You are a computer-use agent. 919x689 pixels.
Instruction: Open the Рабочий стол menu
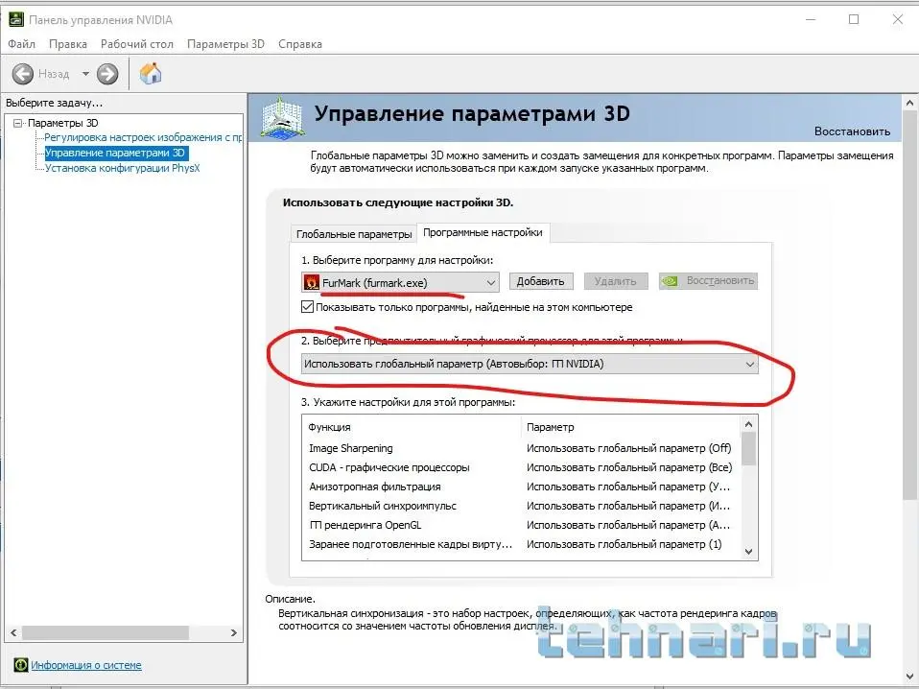137,44
